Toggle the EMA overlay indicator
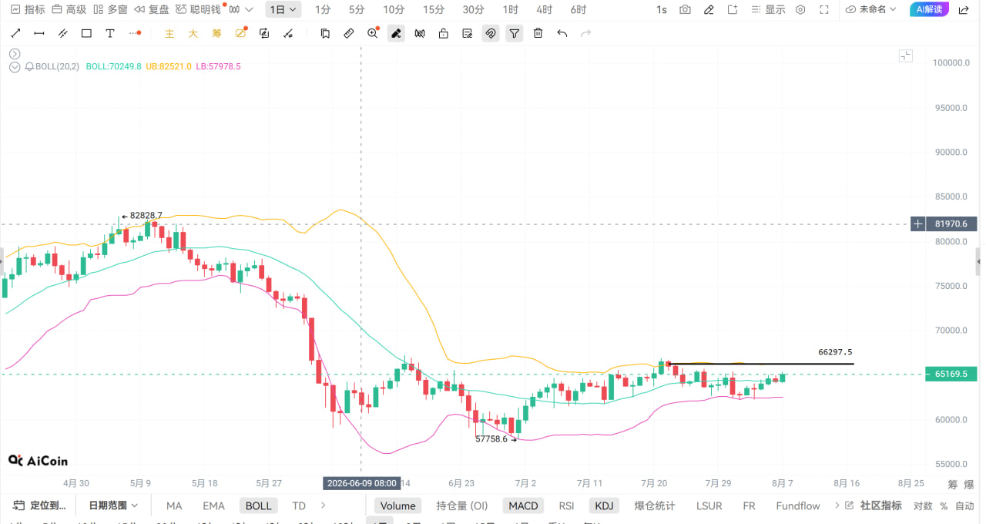 tap(213, 506)
